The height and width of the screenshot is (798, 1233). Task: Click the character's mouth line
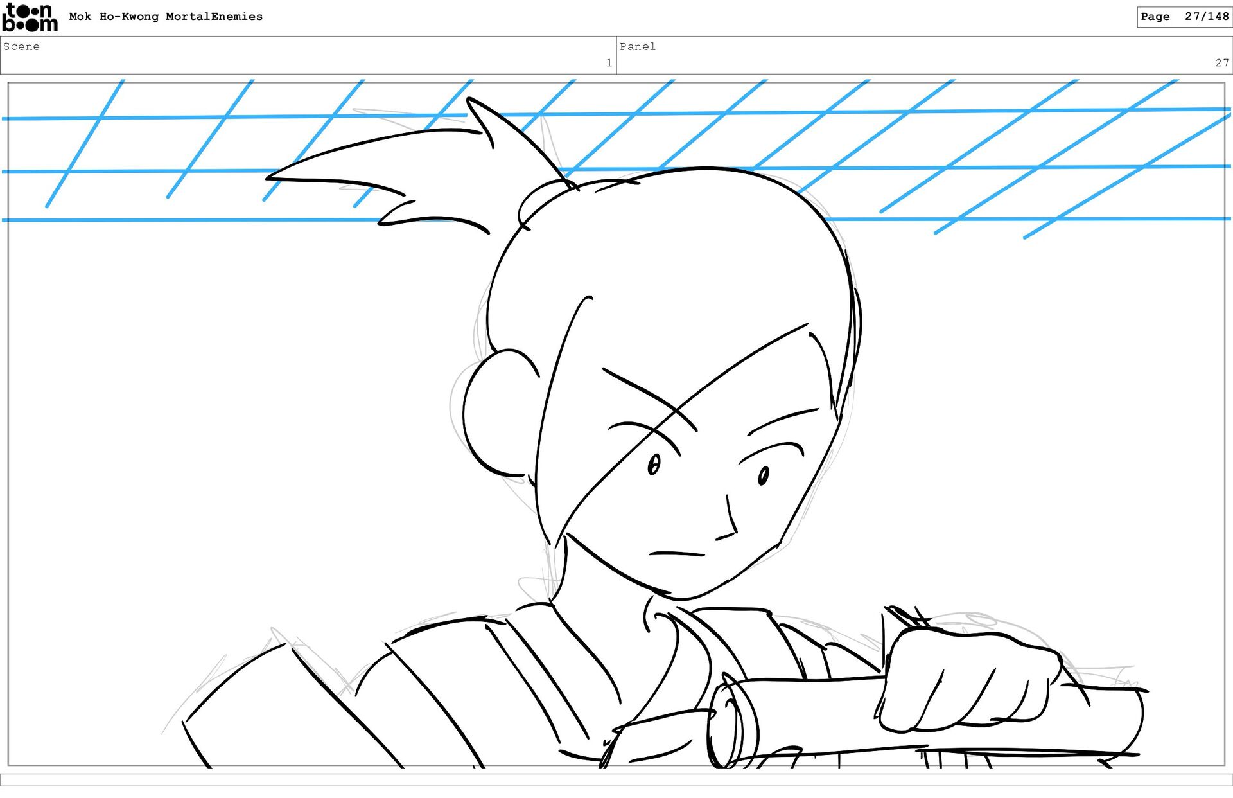[676, 553]
